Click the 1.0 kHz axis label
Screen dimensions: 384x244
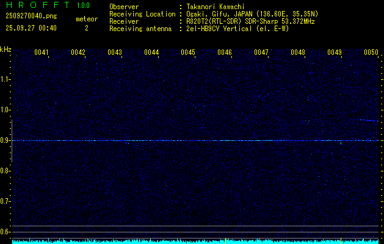(x=4, y=110)
